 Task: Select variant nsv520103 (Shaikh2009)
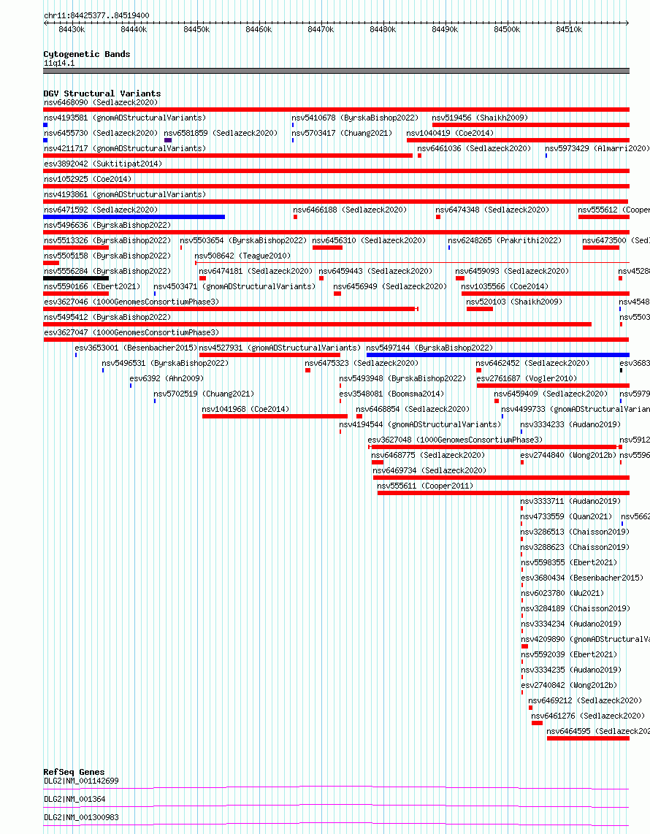click(x=514, y=302)
